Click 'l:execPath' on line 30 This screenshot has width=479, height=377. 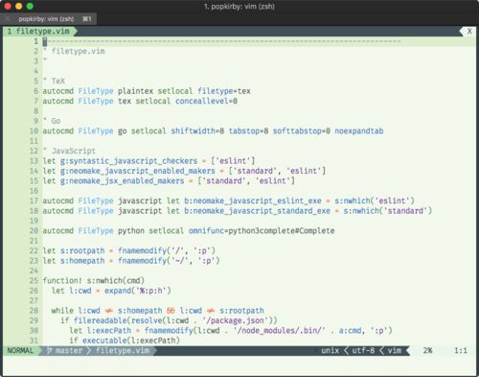(109, 331)
